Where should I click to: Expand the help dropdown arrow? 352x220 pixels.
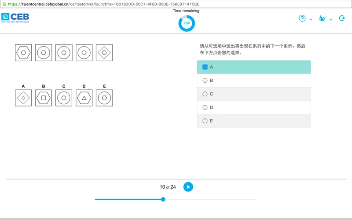311,19
